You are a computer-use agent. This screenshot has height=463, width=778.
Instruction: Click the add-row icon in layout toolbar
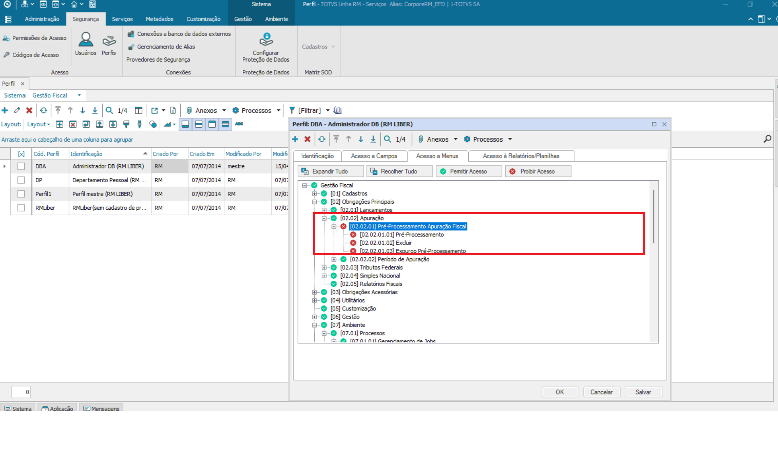coord(60,124)
